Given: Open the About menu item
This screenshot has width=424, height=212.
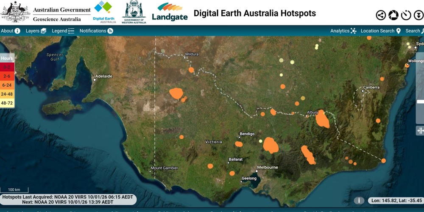Looking at the screenshot, I should point(11,31).
